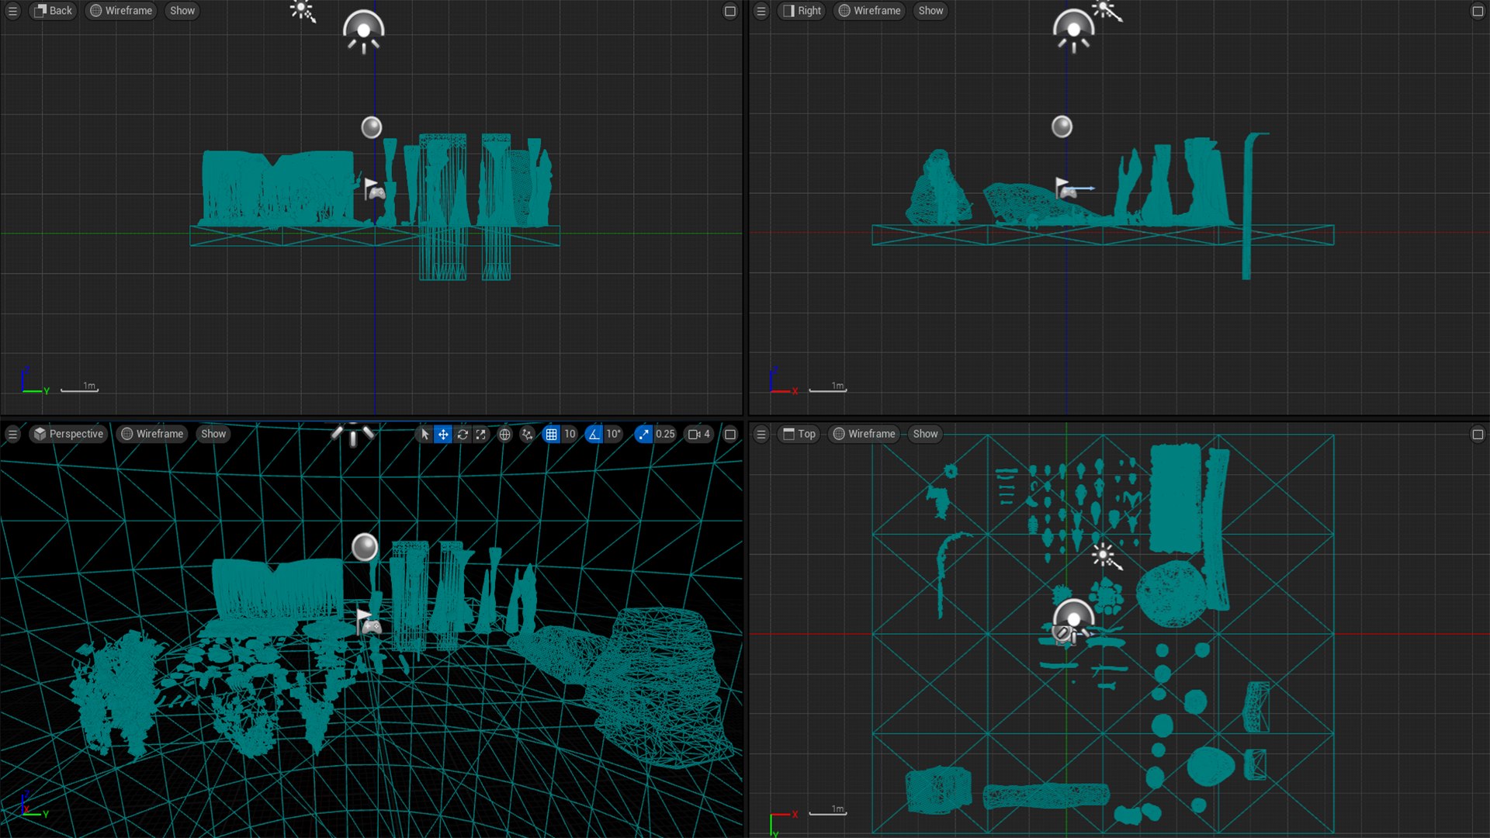The width and height of the screenshot is (1490, 838).
Task: Click the directional light sun icon in Top view
Action: click(1104, 556)
